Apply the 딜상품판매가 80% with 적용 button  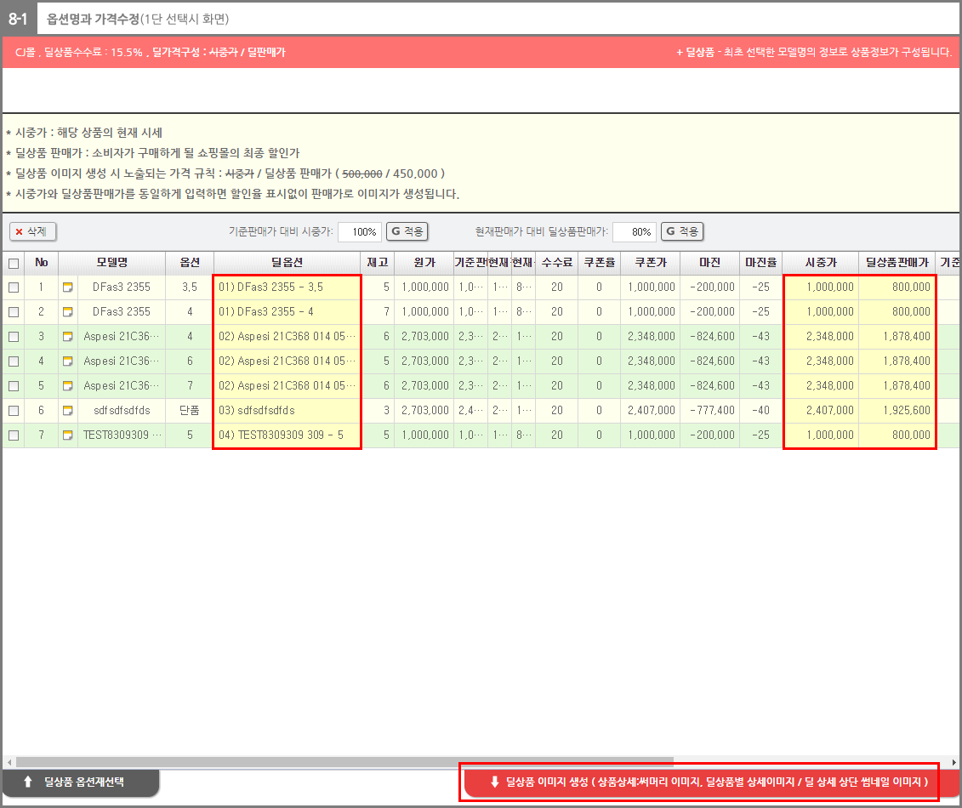[x=681, y=231]
